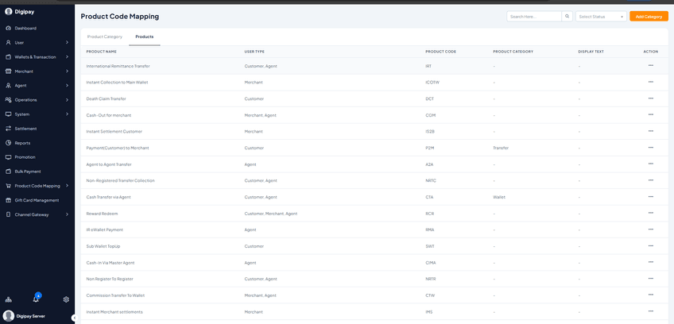This screenshot has height=324, width=674.
Task: Click the System monitor icon
Action: pos(8,114)
